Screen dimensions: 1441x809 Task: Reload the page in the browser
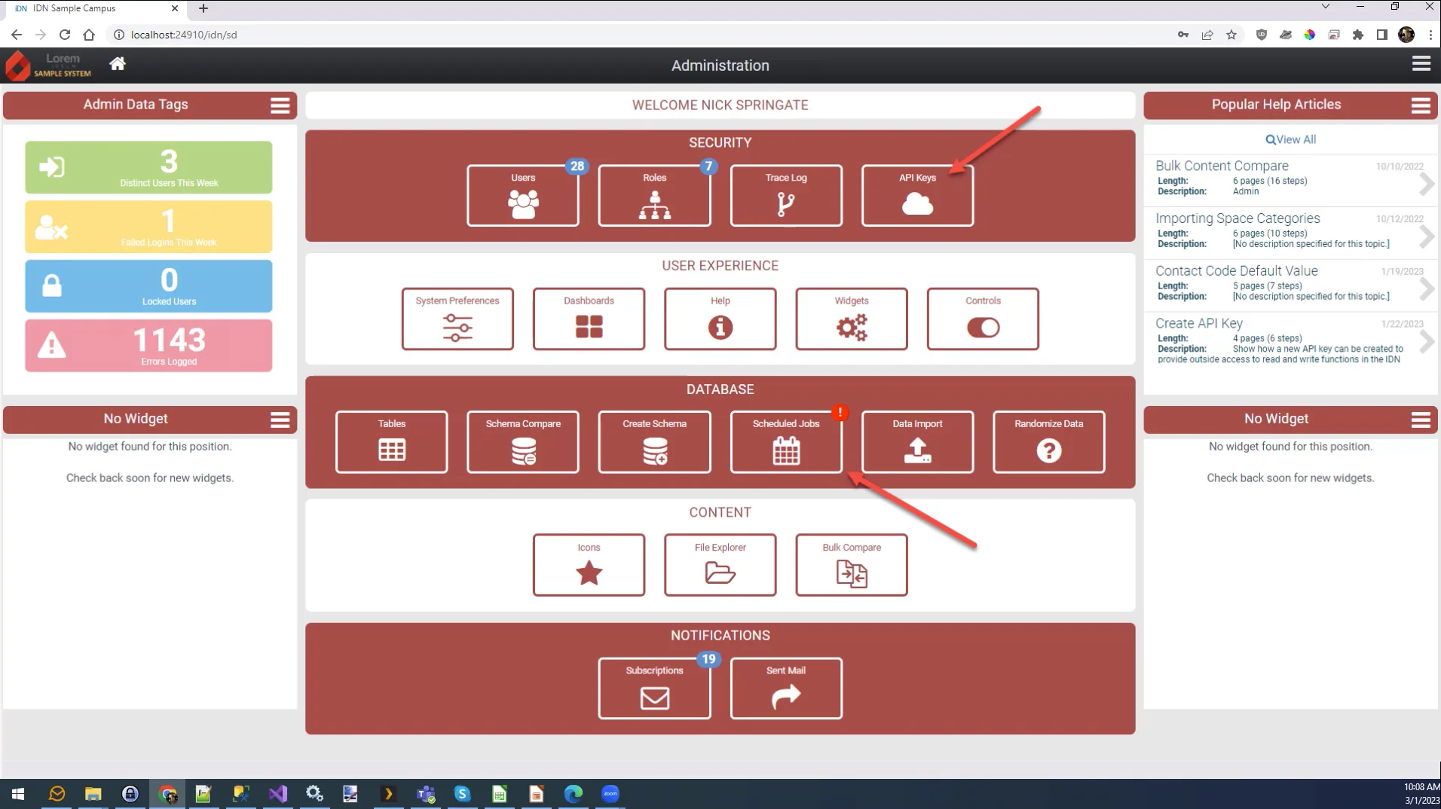(x=65, y=35)
